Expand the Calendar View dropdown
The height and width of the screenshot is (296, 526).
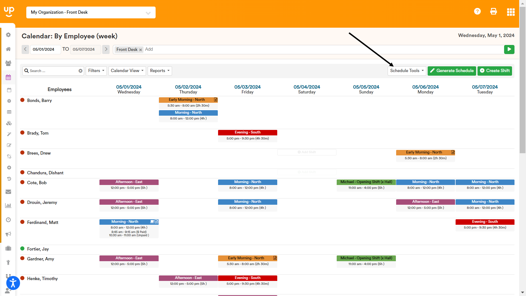[x=127, y=71]
